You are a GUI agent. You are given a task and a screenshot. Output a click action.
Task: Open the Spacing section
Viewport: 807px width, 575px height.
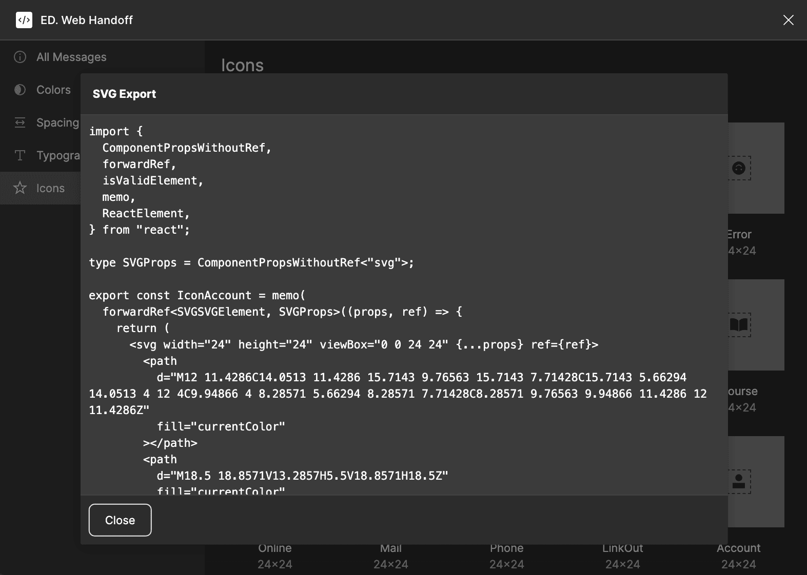coord(57,122)
